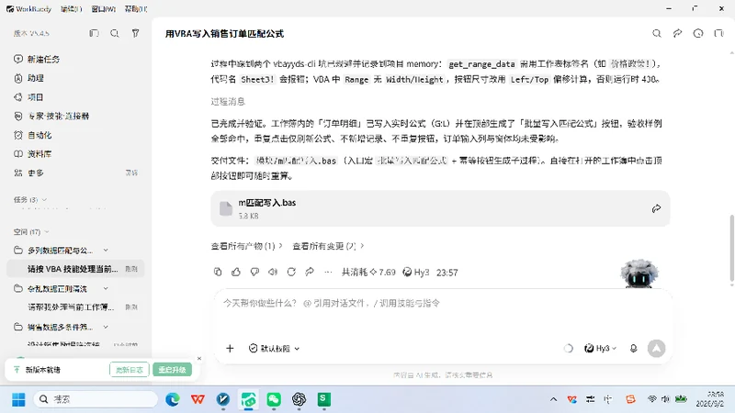The width and height of the screenshot is (735, 413).
Task: Collapse folder 杂乱数据正则清洗
Action: coord(106,288)
